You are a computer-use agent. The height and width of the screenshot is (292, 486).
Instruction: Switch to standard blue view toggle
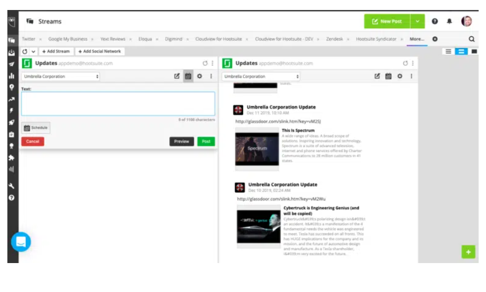click(461, 52)
